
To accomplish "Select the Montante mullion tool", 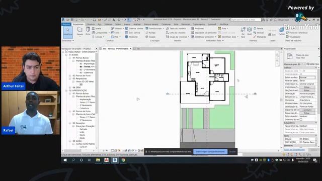I will point(131,37).
